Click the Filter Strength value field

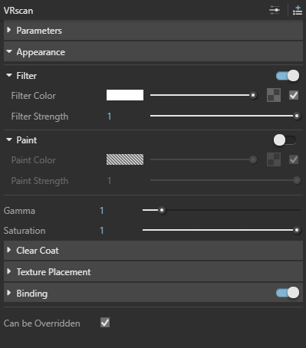click(109, 117)
